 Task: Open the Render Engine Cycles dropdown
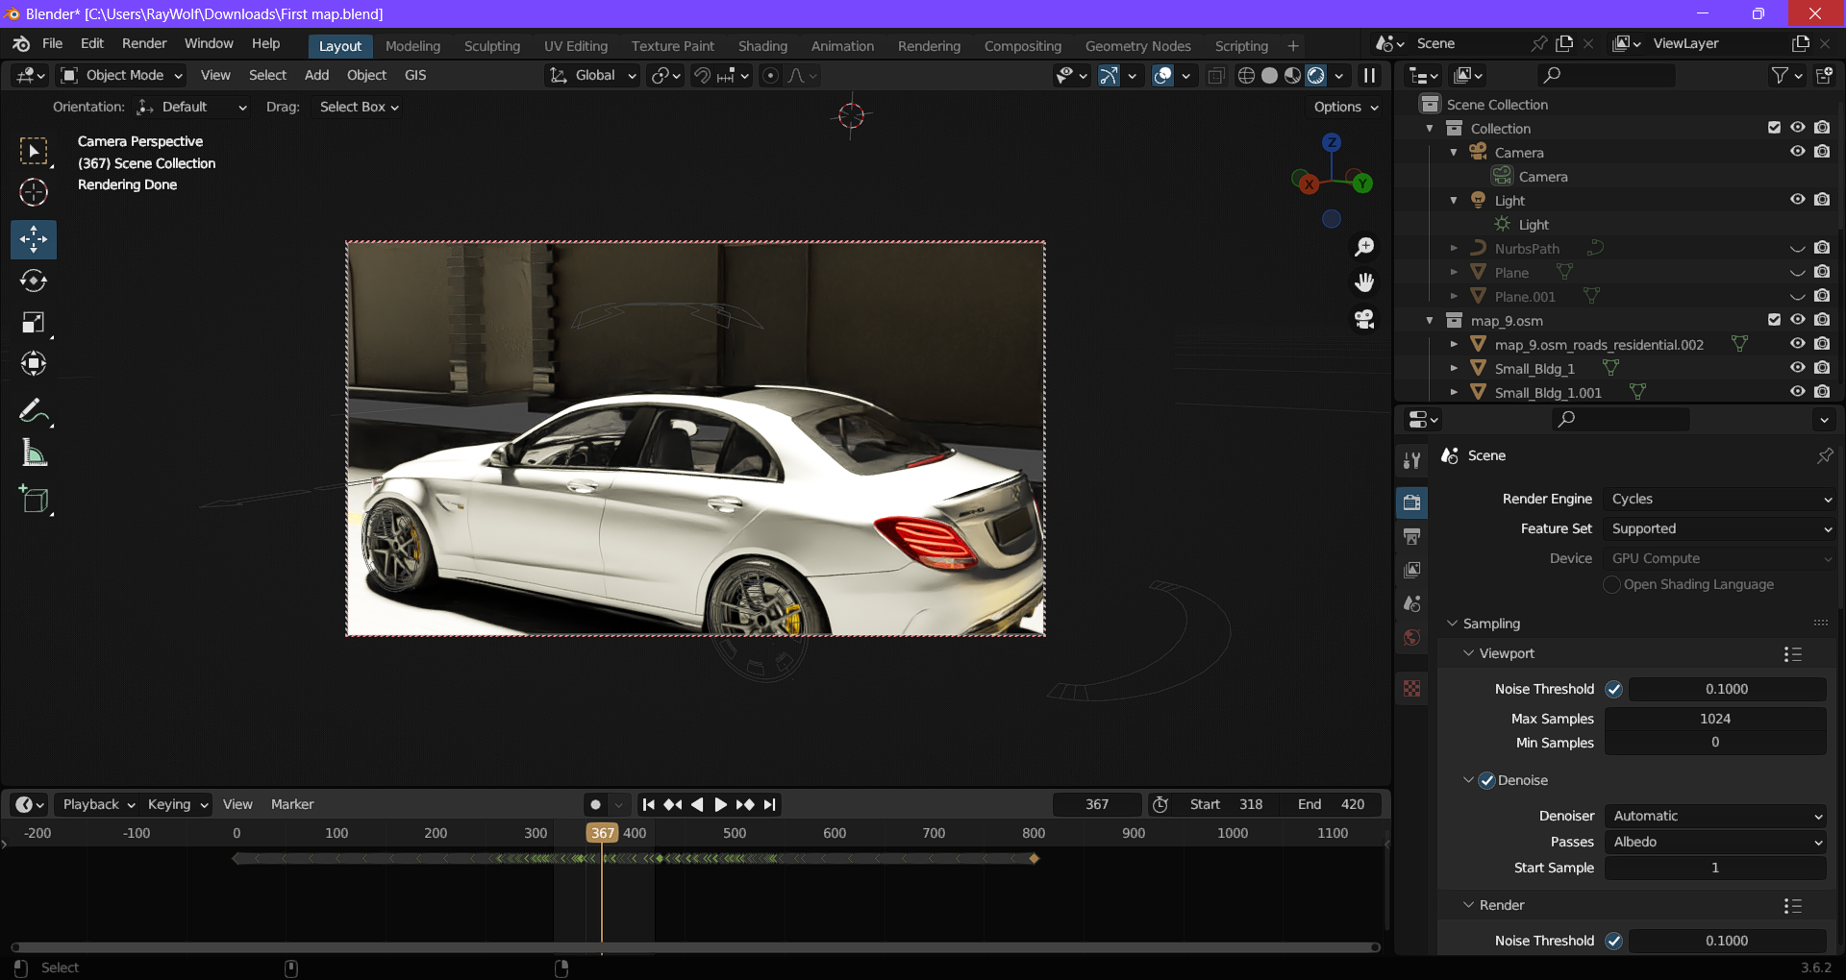(1721, 499)
